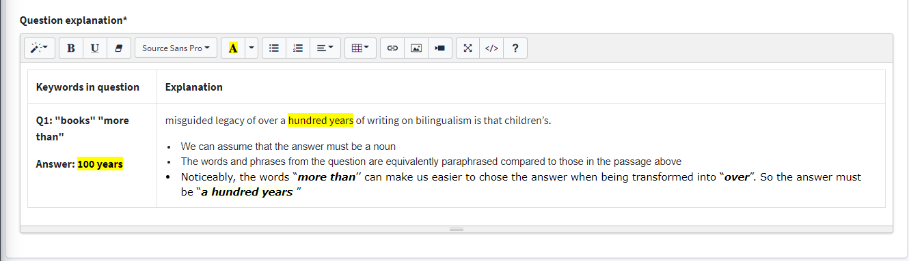The width and height of the screenshot is (909, 261).
Task: Click the 'Question explanation*' label
Action: (x=74, y=20)
